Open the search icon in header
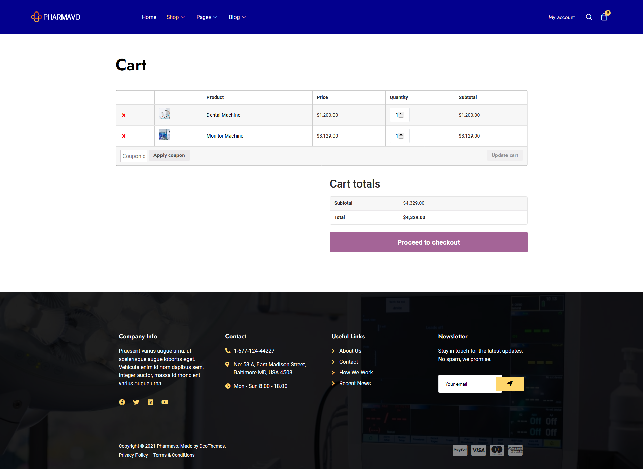Viewport: 643px width, 469px height. click(x=589, y=17)
